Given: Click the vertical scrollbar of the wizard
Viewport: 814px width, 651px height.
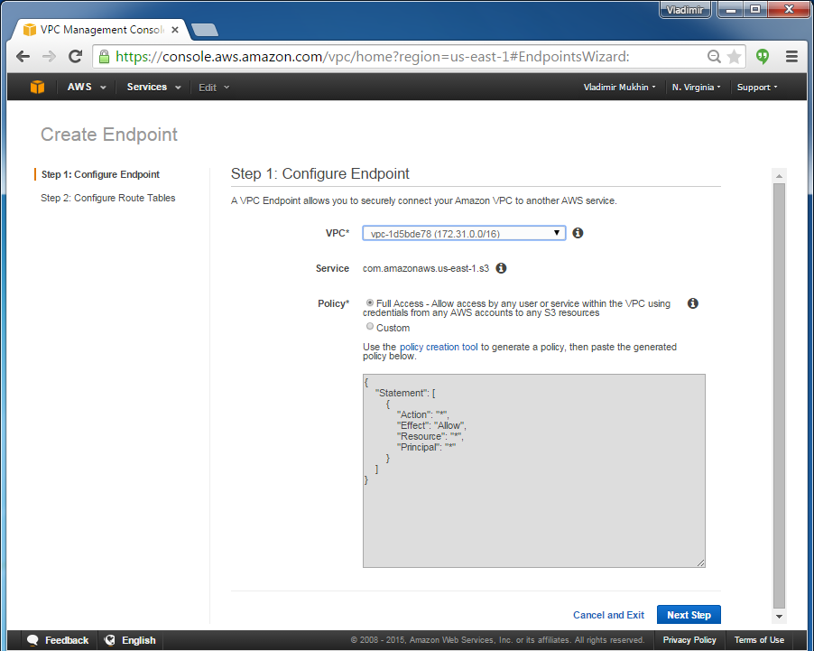Looking at the screenshot, I should [x=779, y=388].
